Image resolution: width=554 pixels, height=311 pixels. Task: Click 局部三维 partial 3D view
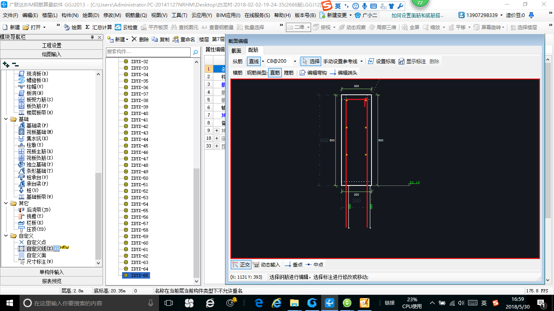[x=382, y=27]
